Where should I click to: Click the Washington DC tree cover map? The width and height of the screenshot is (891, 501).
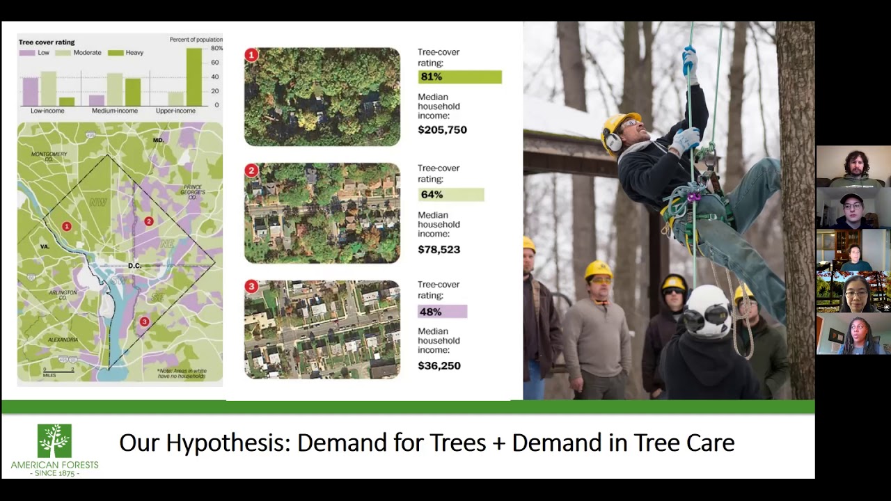[x=120, y=252]
